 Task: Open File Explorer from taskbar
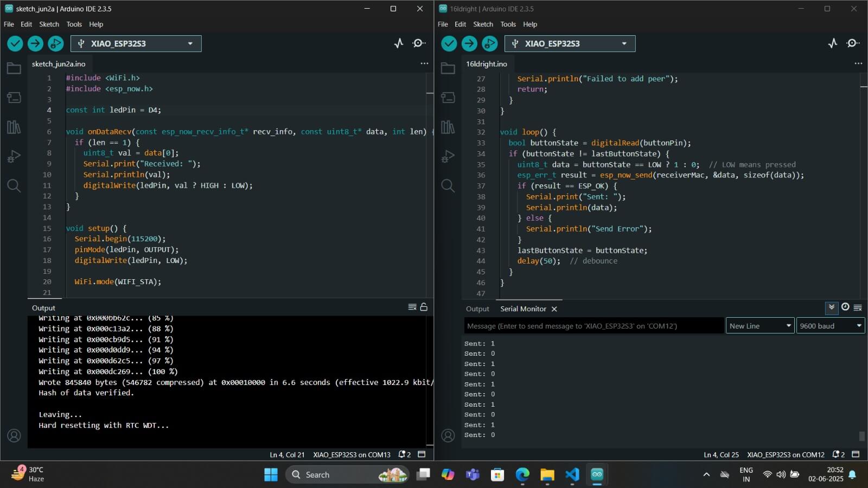point(547,474)
